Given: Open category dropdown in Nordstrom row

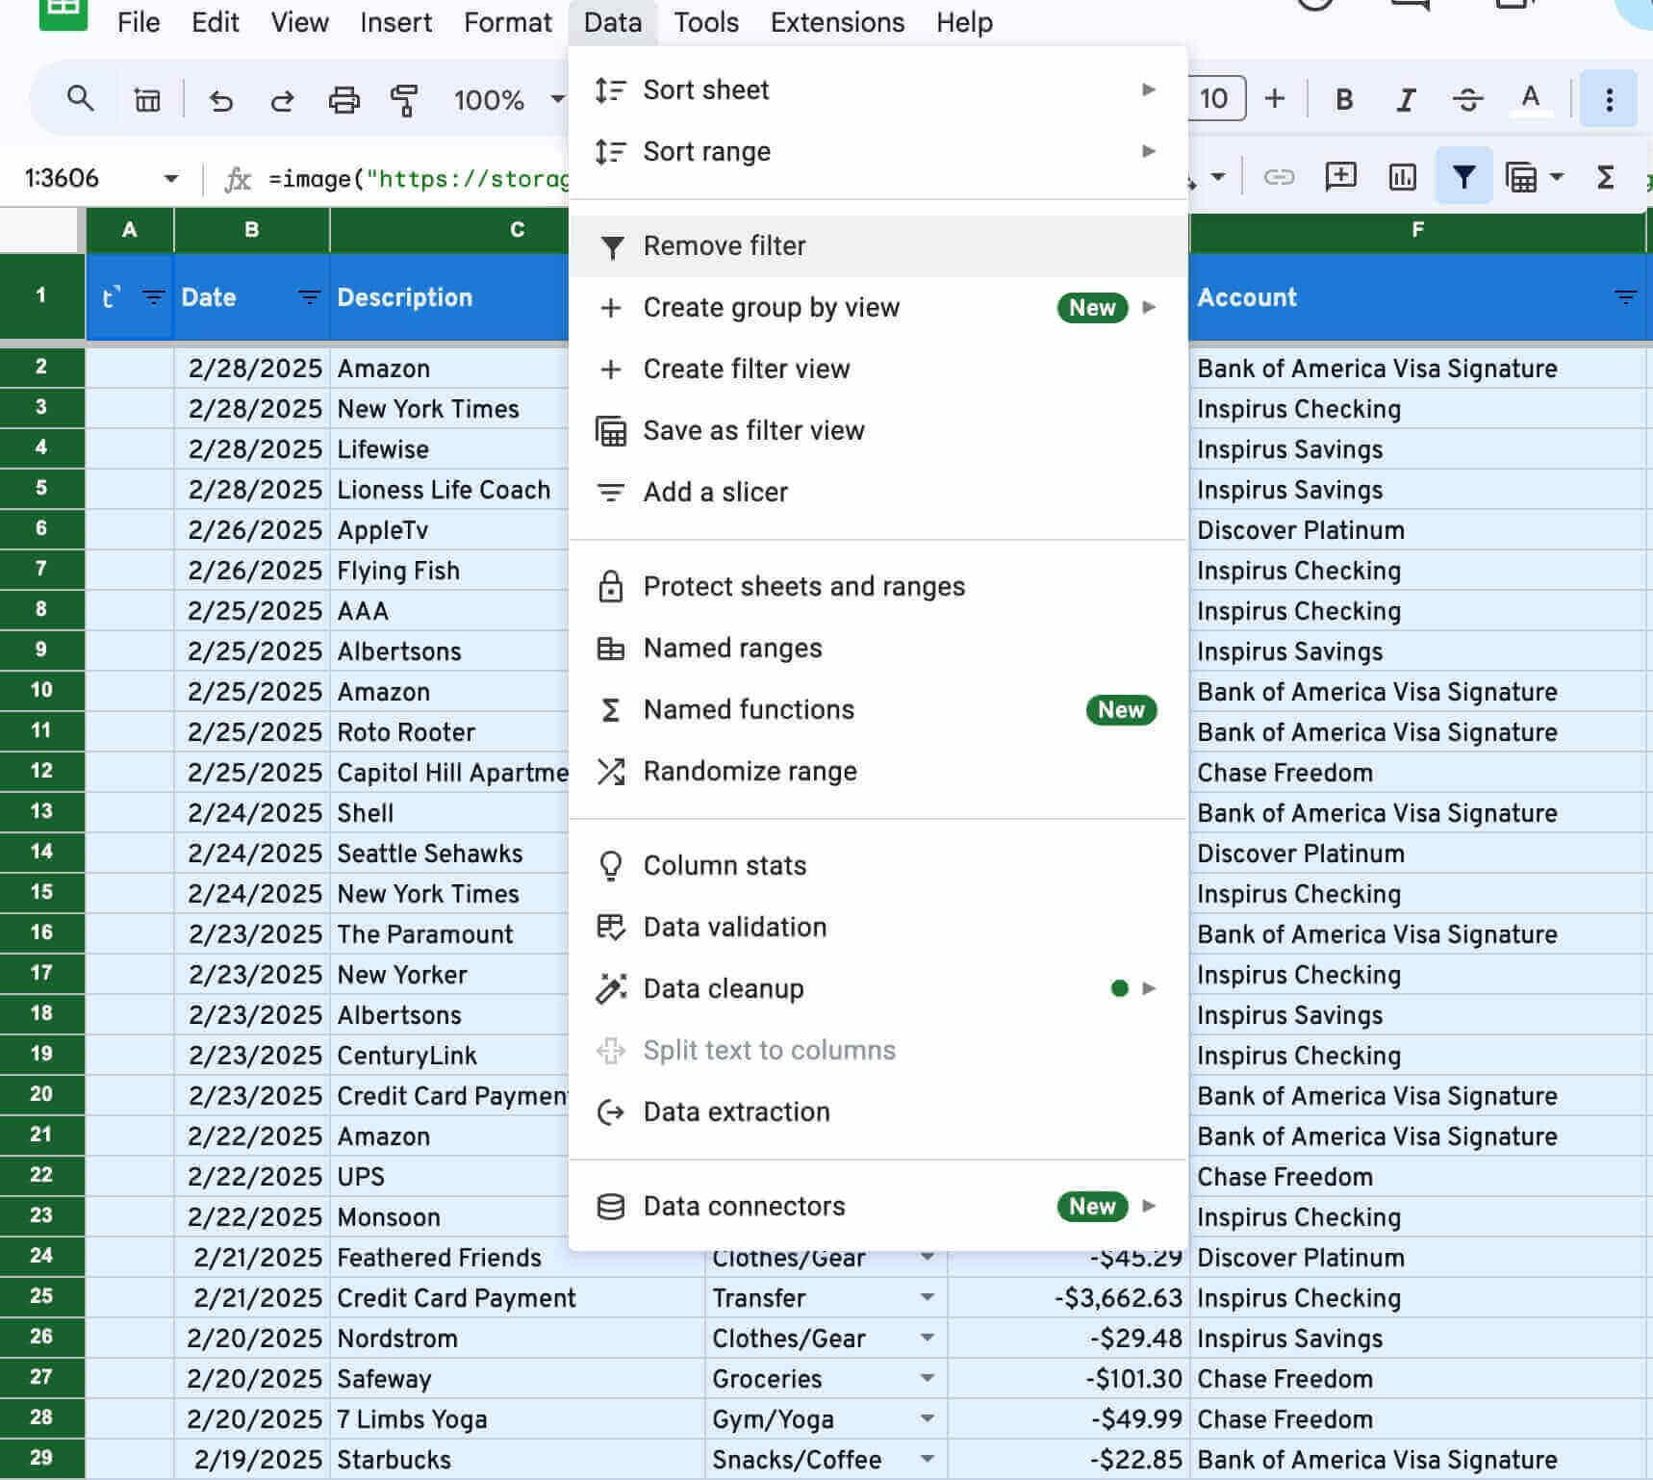Looking at the screenshot, I should coord(927,1338).
